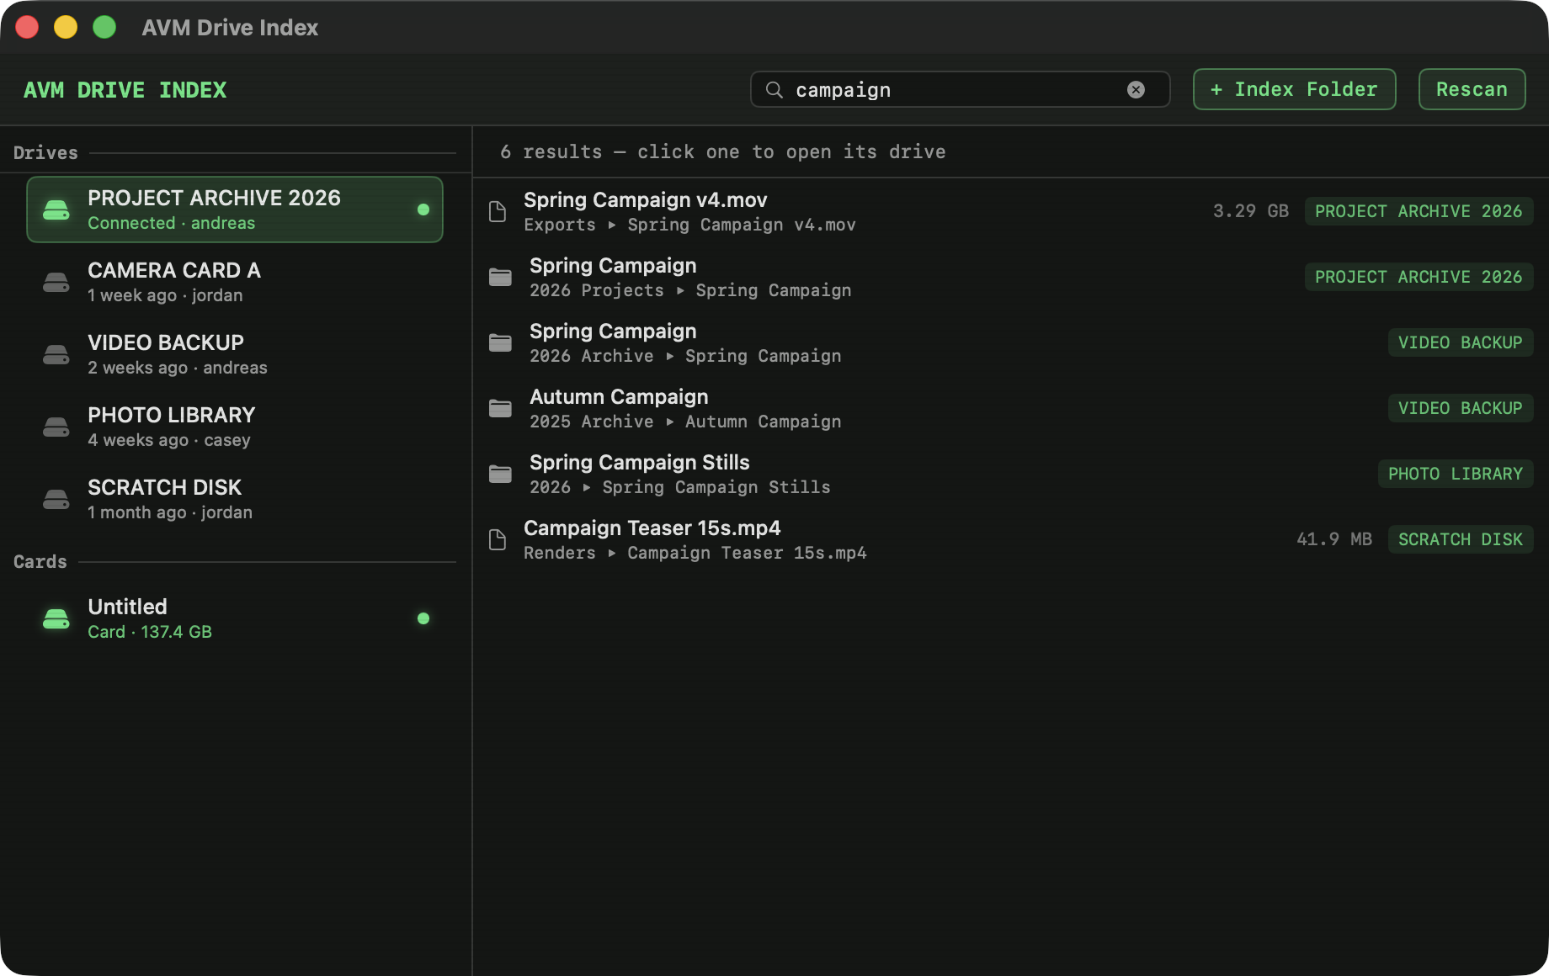
Task: Click the green window zoom button
Action: (104, 27)
